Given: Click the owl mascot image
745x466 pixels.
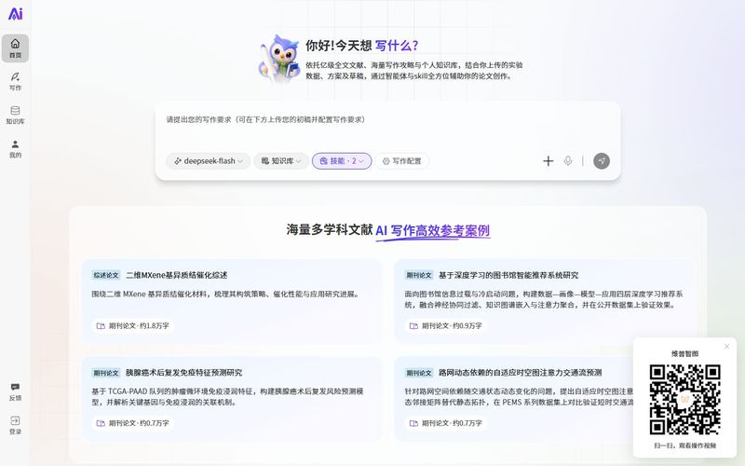Looking at the screenshot, I should tap(279, 58).
